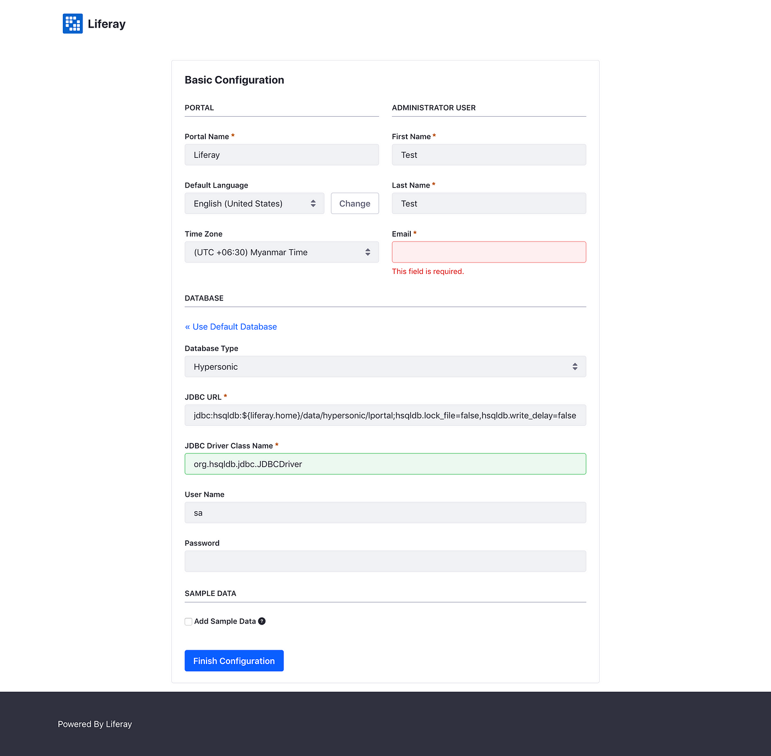This screenshot has width=771, height=756.
Task: Expand the Database Type dropdown
Action: [385, 366]
